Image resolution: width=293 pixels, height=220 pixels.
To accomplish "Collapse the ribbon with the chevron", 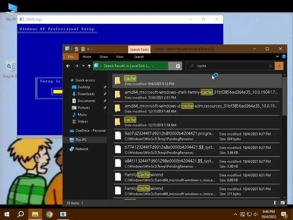I will point(278,56).
